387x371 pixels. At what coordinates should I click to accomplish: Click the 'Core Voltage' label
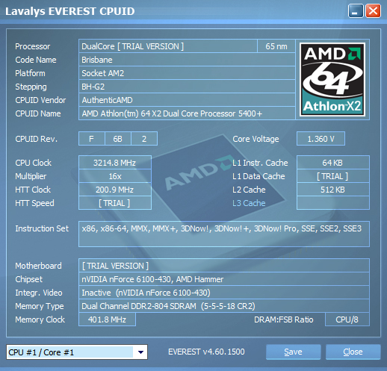point(256,139)
